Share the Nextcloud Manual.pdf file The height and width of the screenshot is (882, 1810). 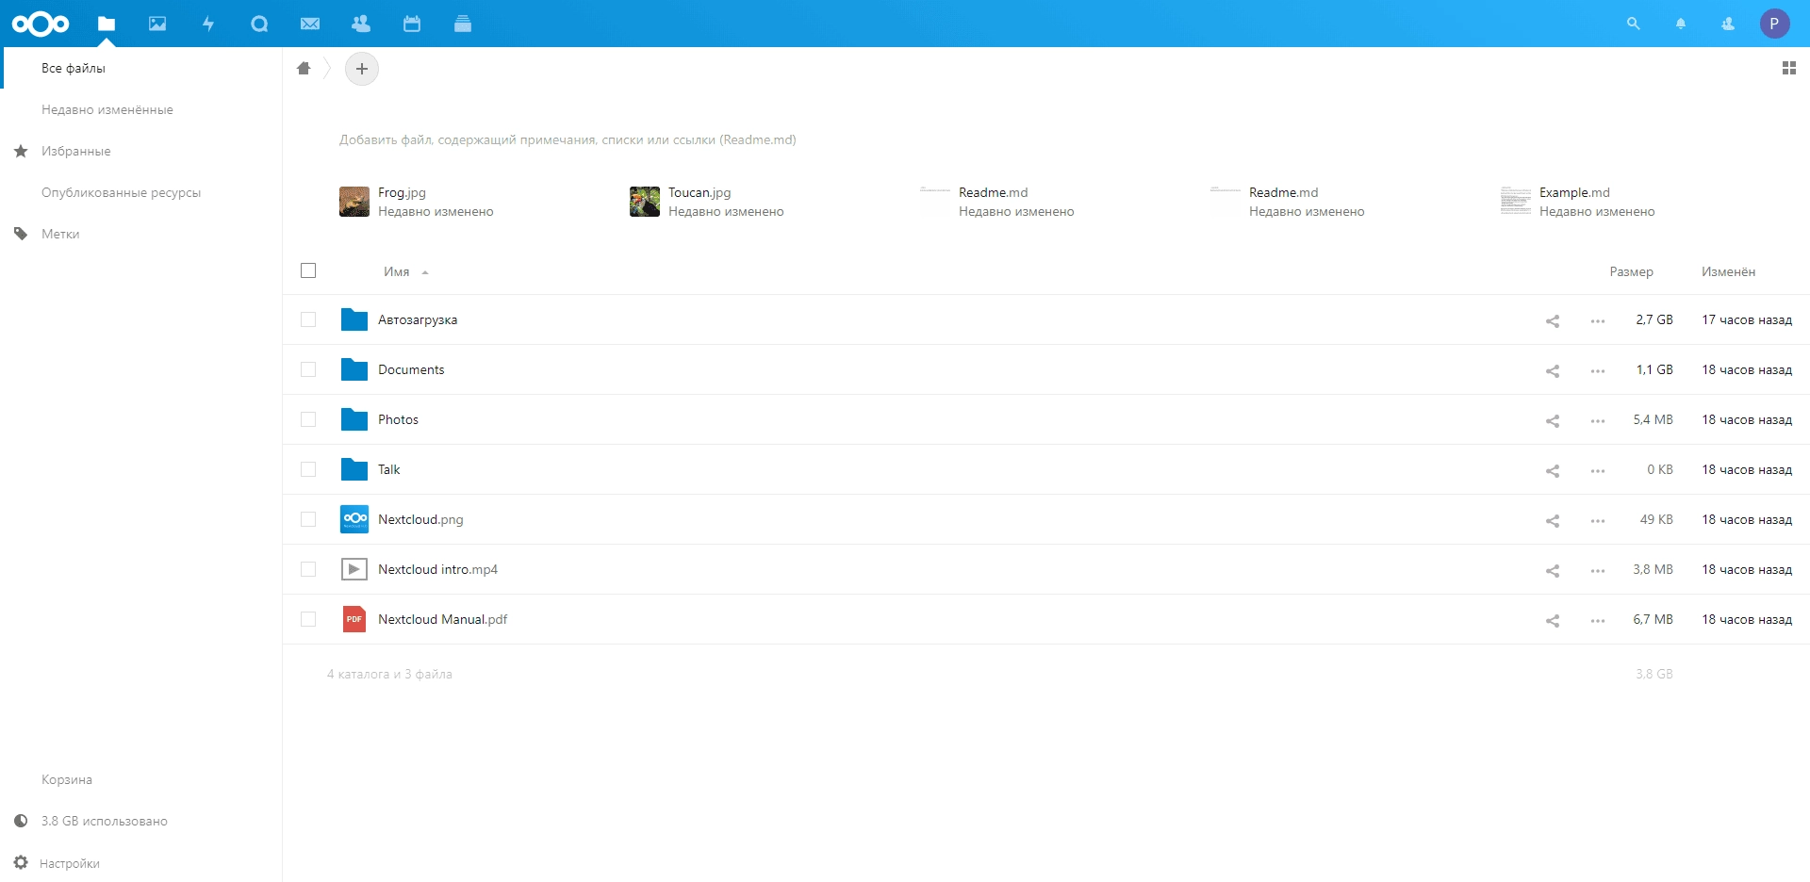coord(1553,620)
